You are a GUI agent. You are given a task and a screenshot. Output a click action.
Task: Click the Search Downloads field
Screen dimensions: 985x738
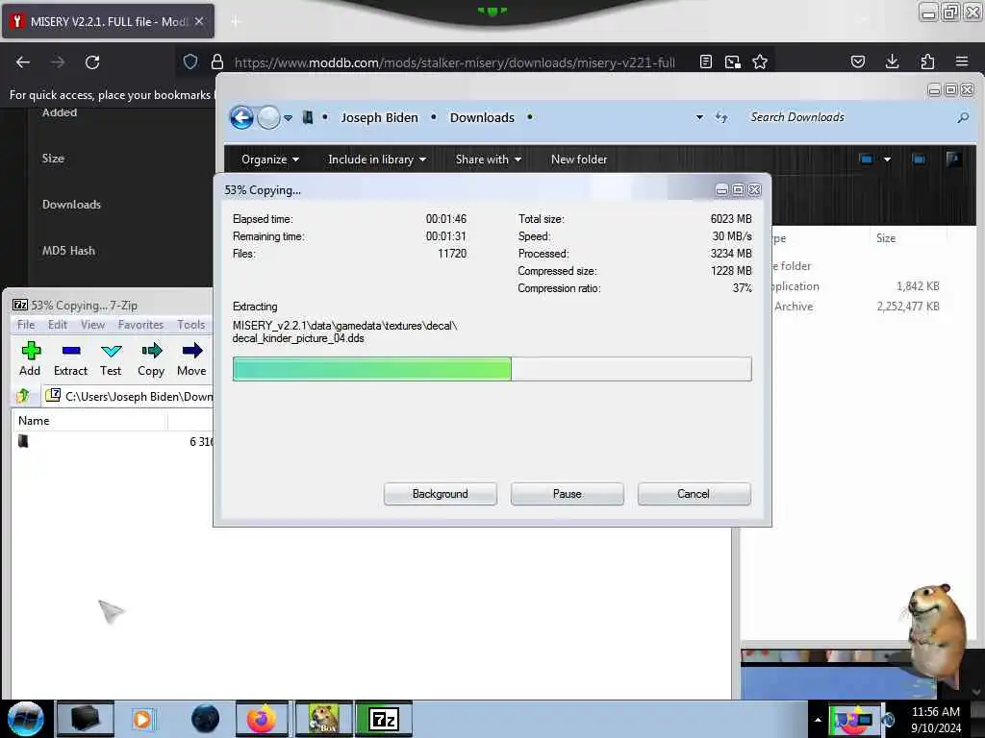pos(851,117)
